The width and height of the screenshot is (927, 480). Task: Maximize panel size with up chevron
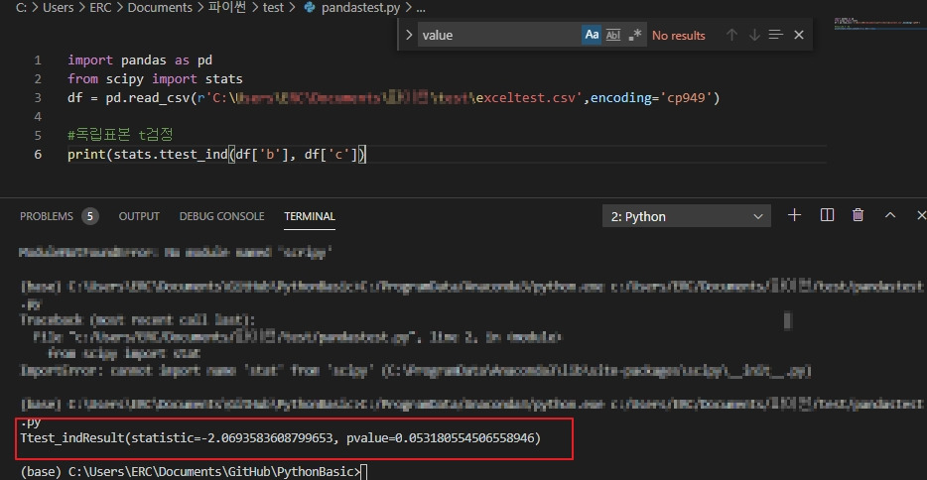point(889,215)
